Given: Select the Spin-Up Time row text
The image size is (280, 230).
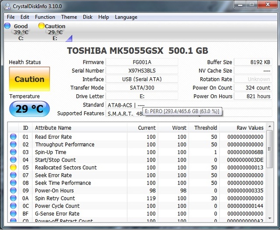Looking at the screenshot, I should pos(51,152).
